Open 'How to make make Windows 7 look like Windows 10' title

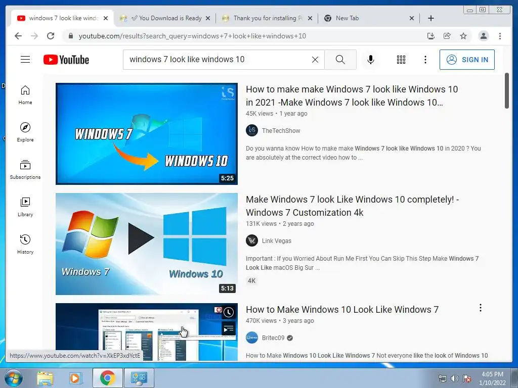click(x=352, y=95)
